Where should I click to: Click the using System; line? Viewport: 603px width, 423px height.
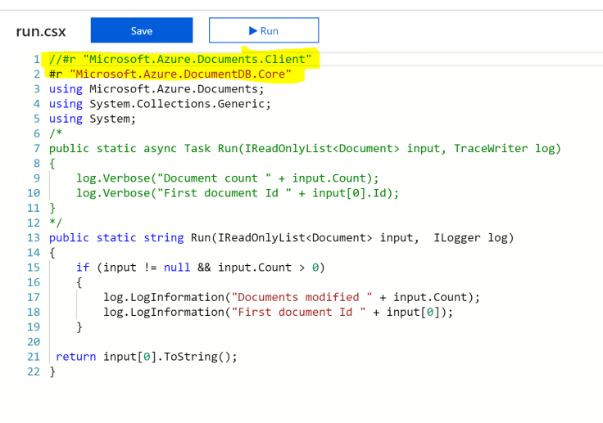pyautogui.click(x=93, y=119)
